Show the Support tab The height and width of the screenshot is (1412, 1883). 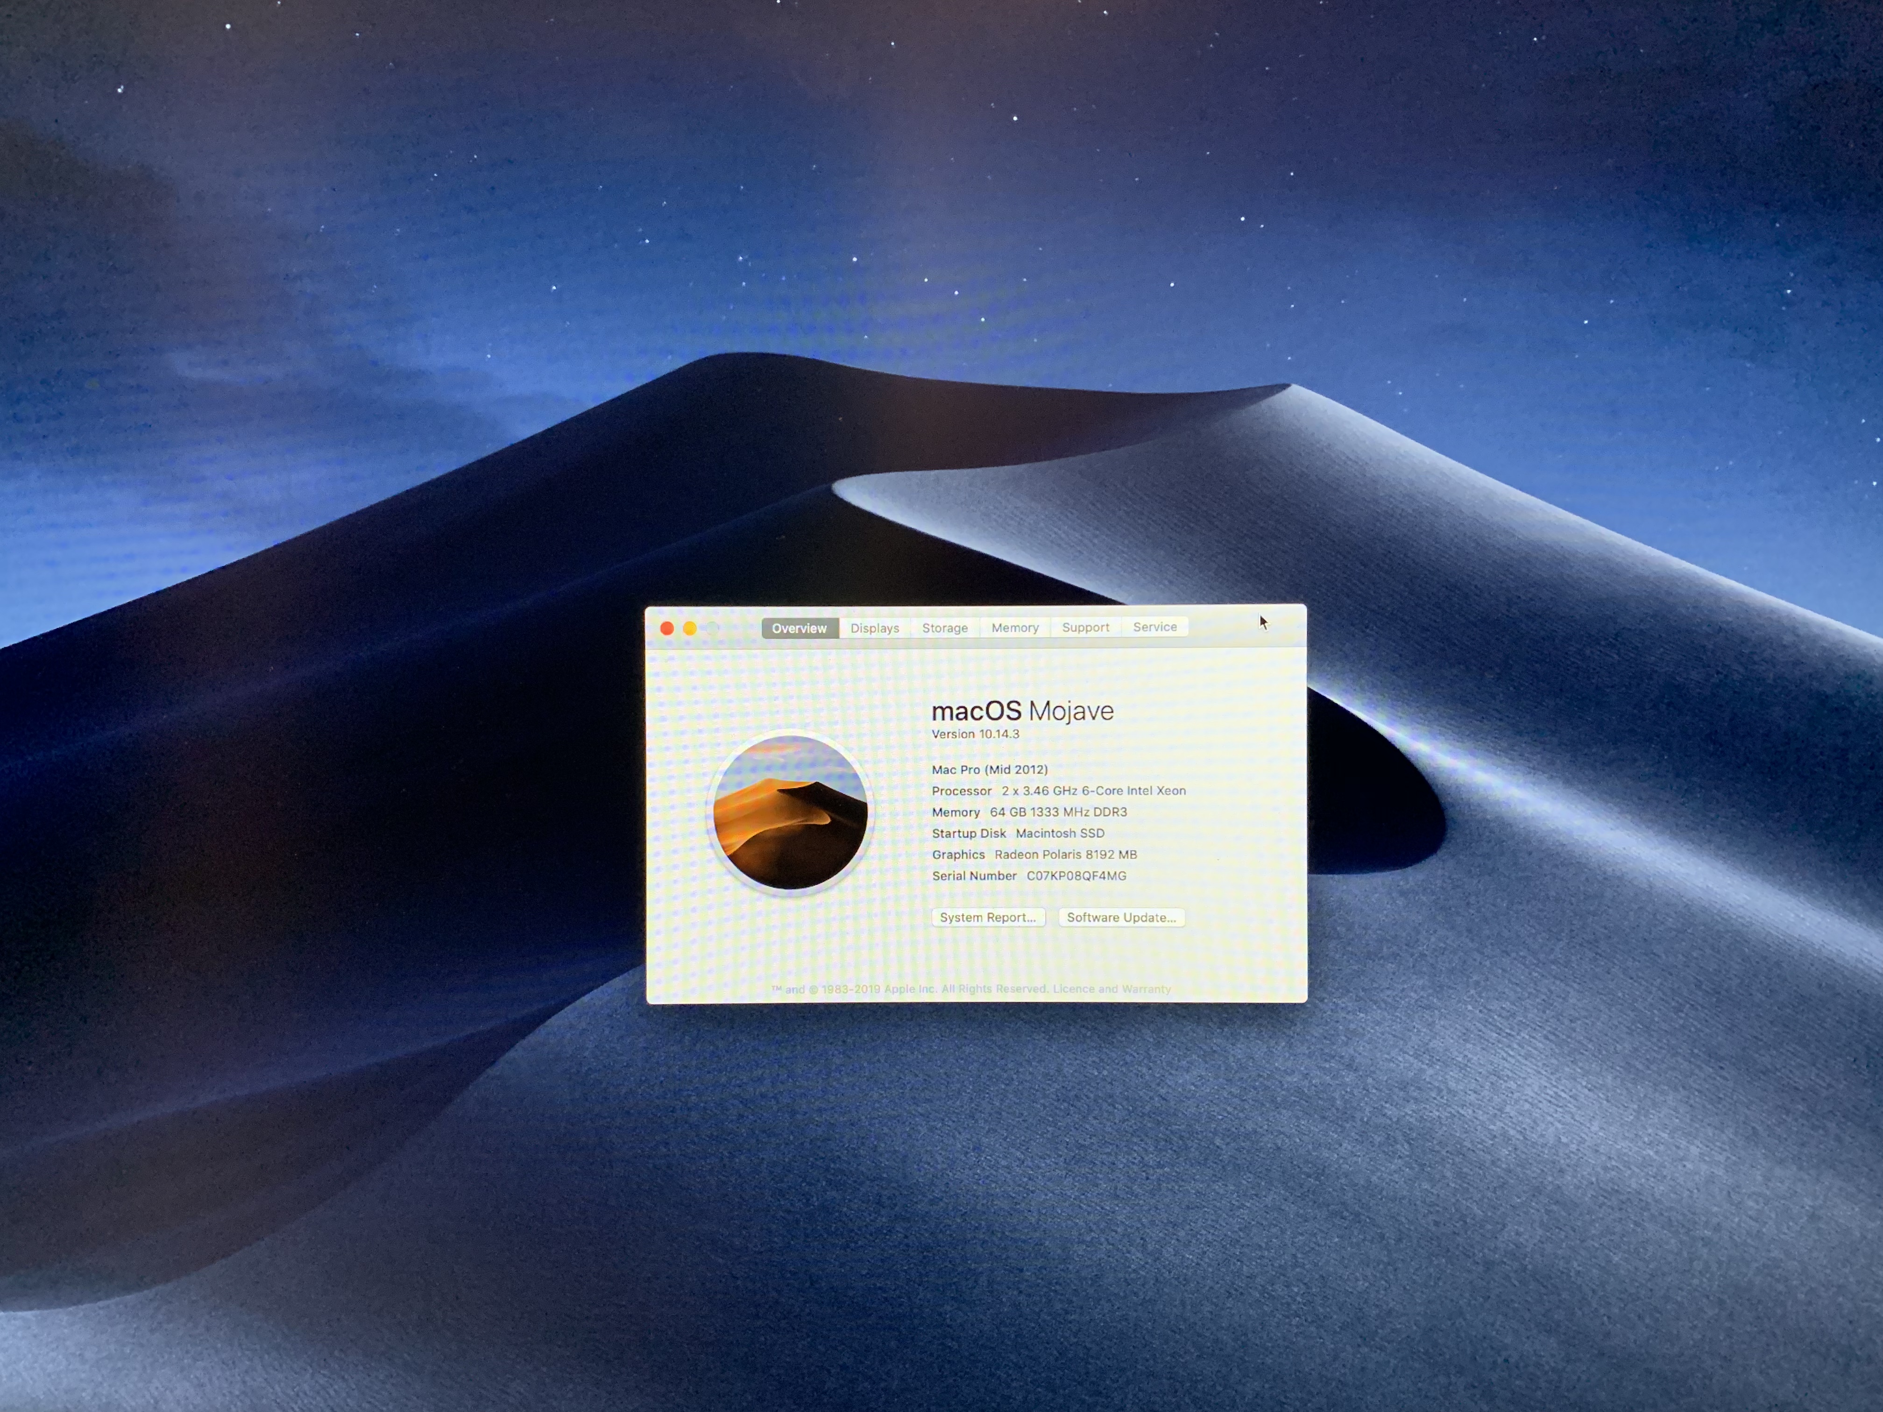tap(1085, 627)
